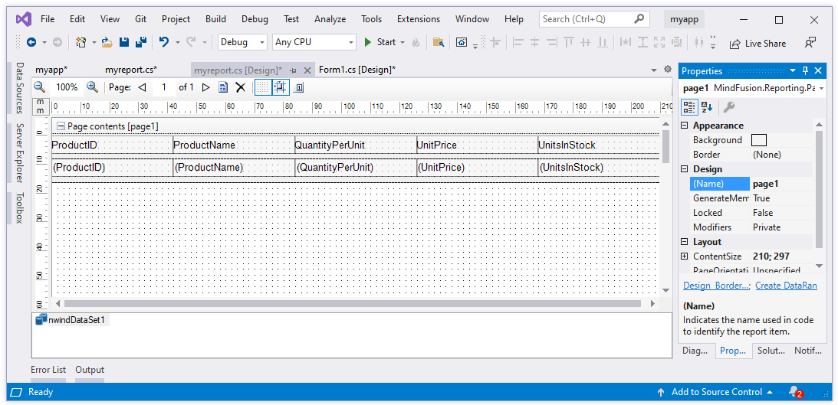Collapse the Page contents [page1] section
This screenshot has height=405, width=838.
coord(60,126)
